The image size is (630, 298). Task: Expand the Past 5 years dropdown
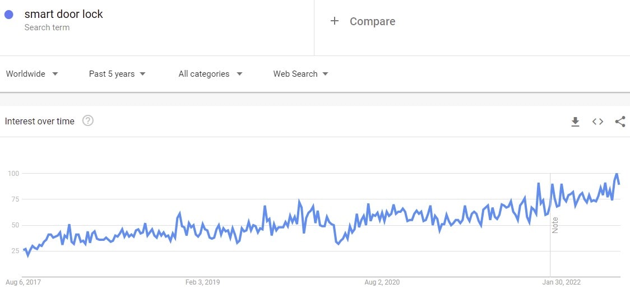(117, 74)
